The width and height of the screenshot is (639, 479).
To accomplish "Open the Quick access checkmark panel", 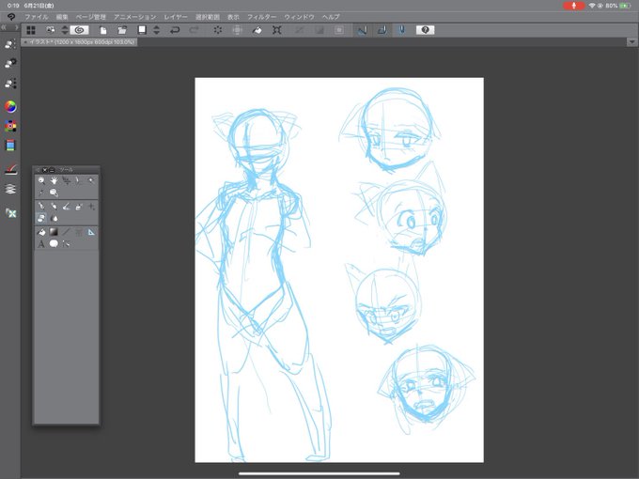I will pos(10,169).
